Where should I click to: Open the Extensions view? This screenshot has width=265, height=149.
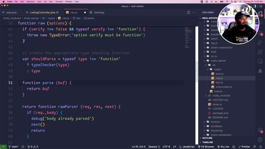pos(260,52)
